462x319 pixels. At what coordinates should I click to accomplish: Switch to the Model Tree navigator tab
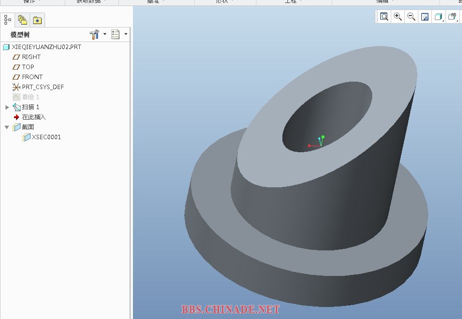[x=8, y=20]
